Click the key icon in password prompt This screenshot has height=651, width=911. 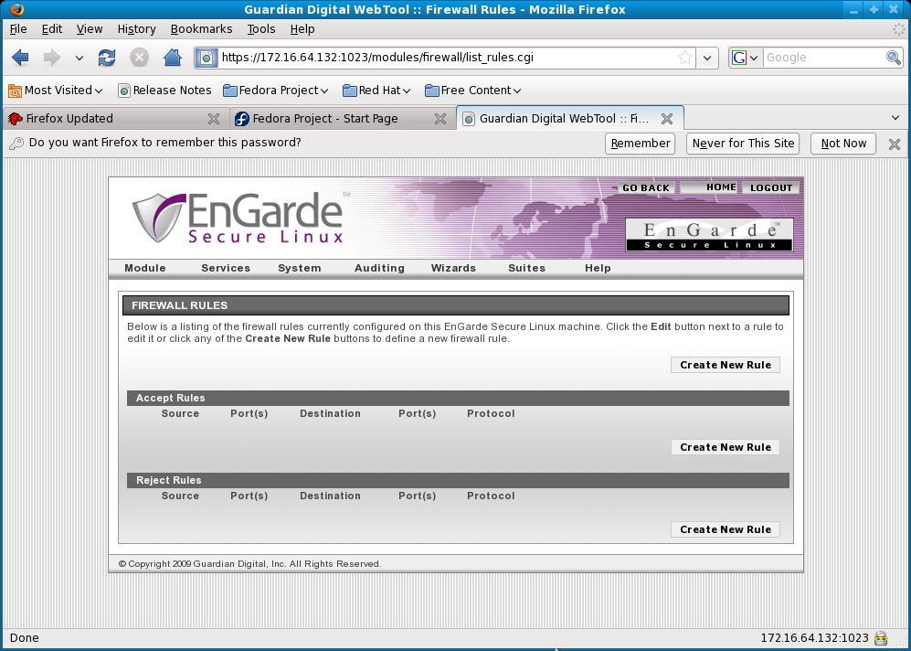[16, 143]
